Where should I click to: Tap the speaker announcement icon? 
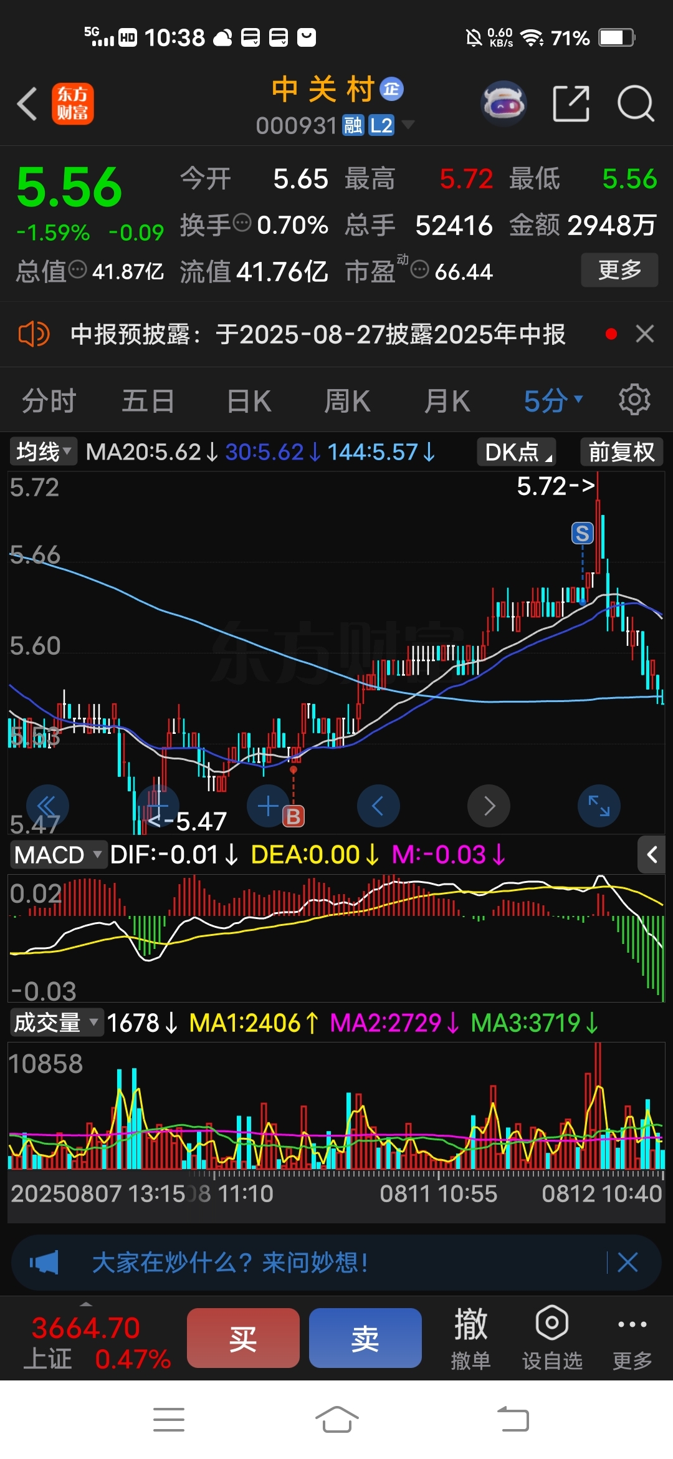tap(34, 334)
